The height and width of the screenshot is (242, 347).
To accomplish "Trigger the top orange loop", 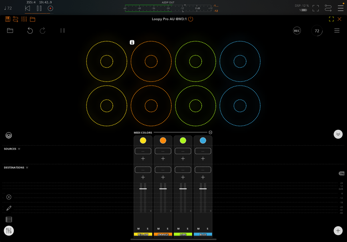I will click(x=151, y=61).
